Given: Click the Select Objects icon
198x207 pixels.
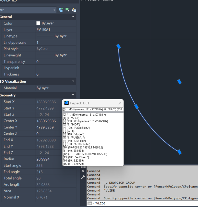Looking at the screenshot, I should click(x=68, y=10).
